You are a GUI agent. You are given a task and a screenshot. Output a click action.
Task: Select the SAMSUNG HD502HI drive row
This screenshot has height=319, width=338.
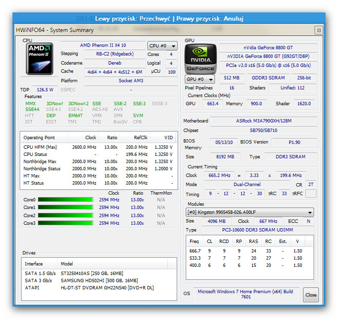(x=99, y=280)
